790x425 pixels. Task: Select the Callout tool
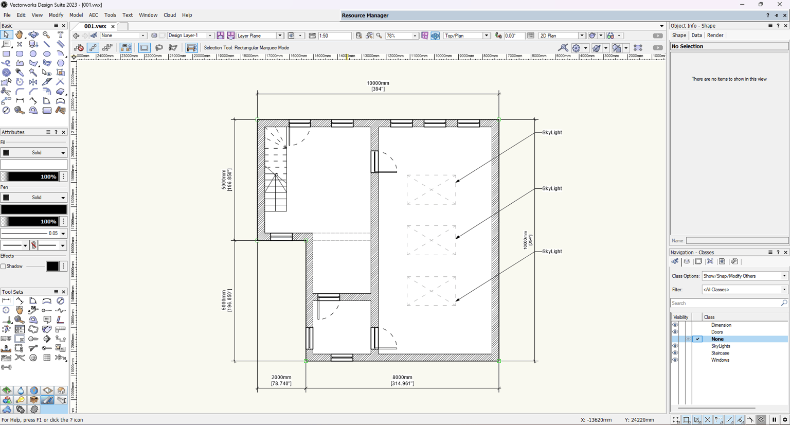pos(6,44)
